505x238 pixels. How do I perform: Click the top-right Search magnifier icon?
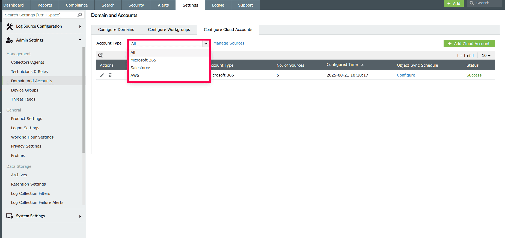[472, 3]
